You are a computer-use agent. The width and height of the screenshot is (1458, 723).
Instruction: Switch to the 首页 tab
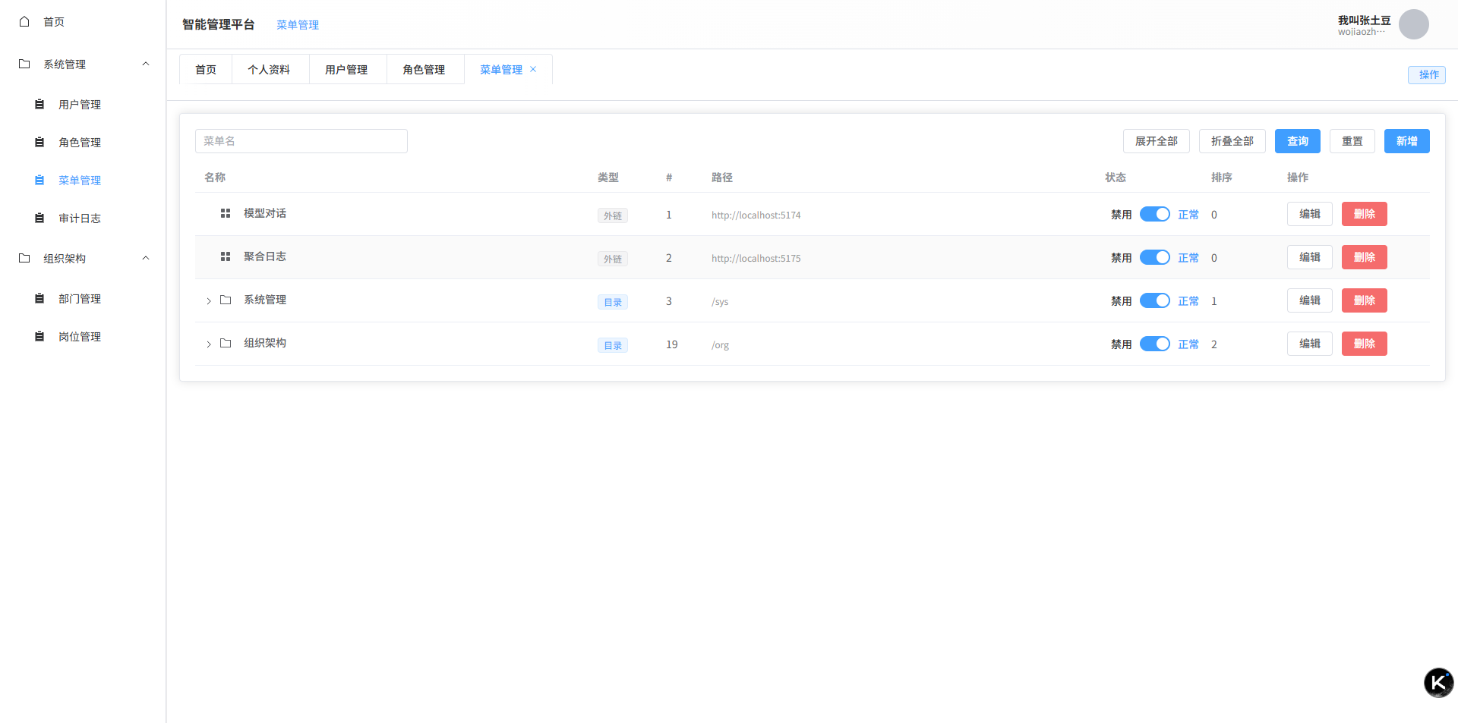[206, 69]
